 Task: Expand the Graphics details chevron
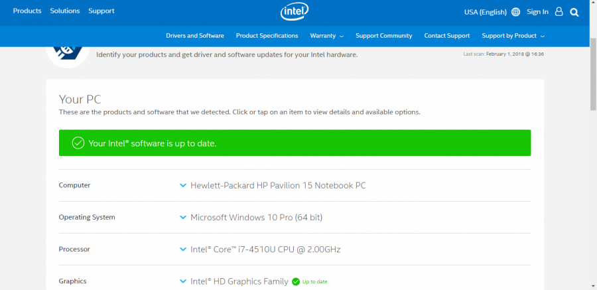pyautogui.click(x=183, y=281)
